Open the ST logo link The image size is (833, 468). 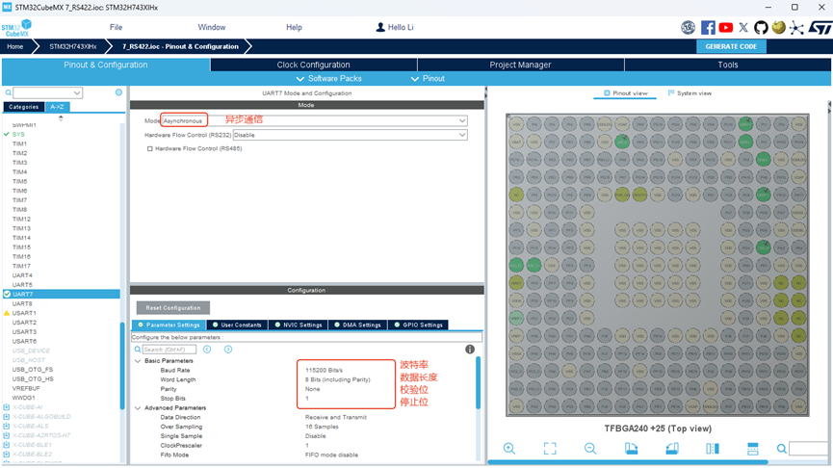tap(820, 28)
